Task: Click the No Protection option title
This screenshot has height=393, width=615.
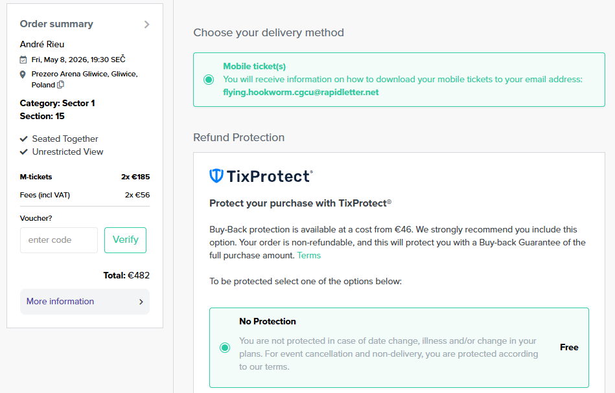Action: pos(268,321)
